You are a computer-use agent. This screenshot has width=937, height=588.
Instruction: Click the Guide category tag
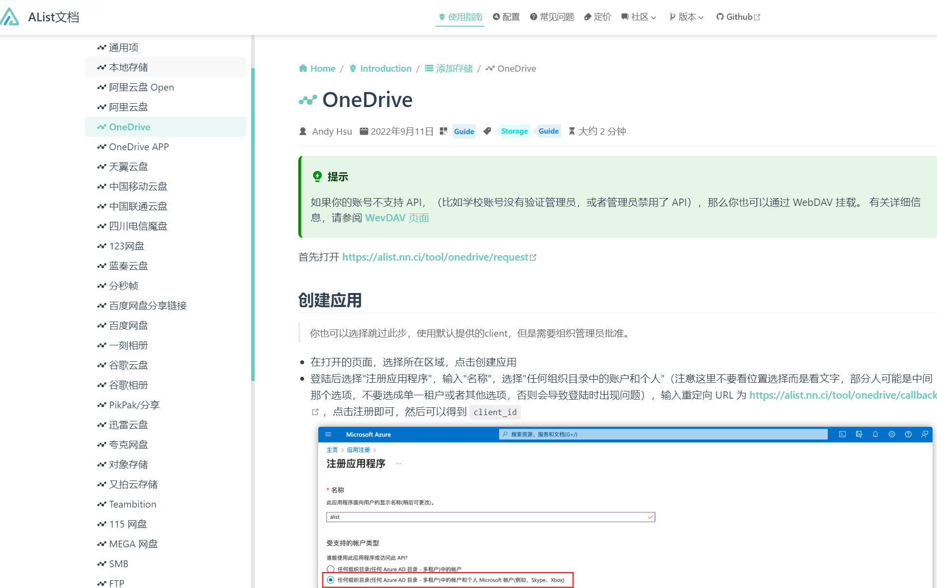464,131
